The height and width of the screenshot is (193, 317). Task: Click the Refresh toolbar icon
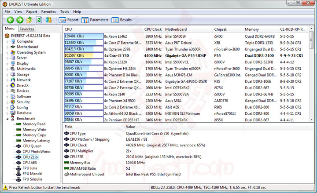[x=39, y=20]
